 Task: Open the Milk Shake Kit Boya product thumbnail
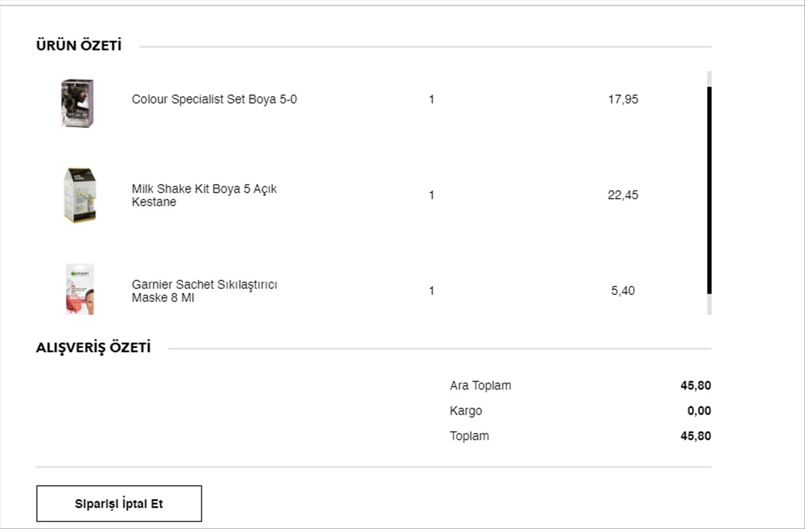(80, 195)
